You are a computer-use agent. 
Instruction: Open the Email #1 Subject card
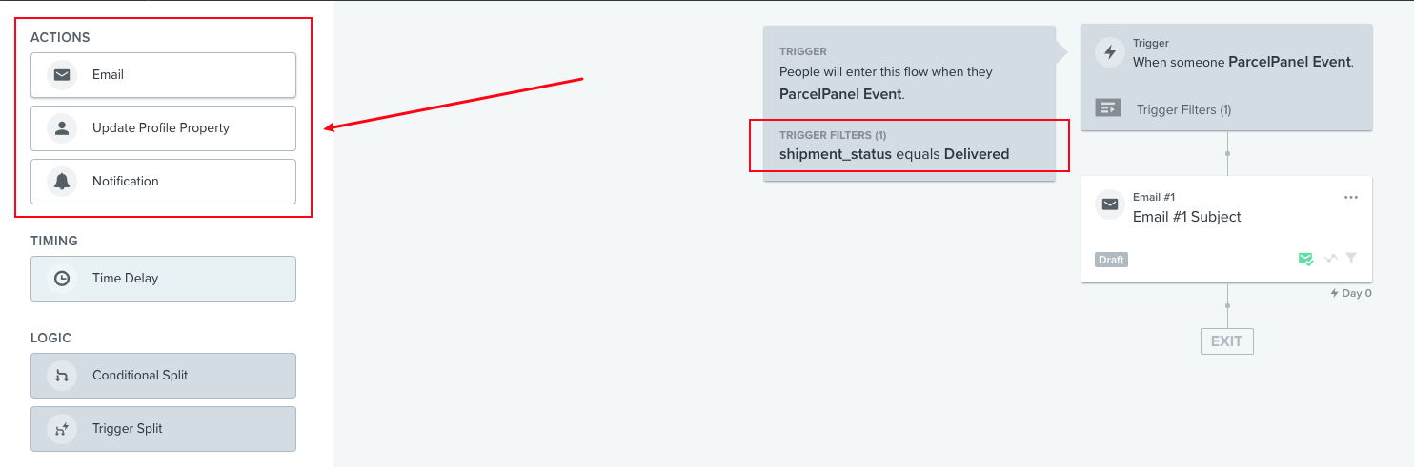(1226, 229)
